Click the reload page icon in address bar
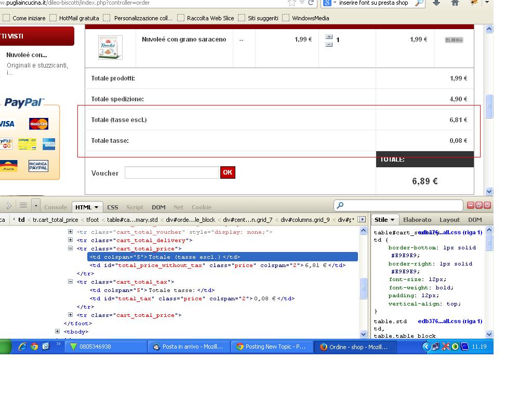The width and height of the screenshot is (532, 399). pyautogui.click(x=311, y=3)
